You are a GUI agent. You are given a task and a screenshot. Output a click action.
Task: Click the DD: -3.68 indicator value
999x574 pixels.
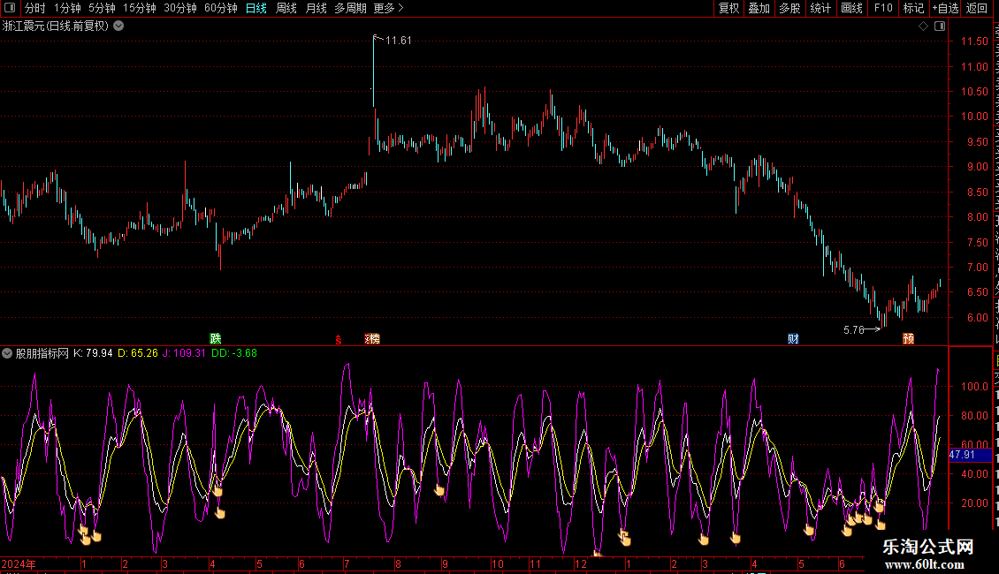234,353
